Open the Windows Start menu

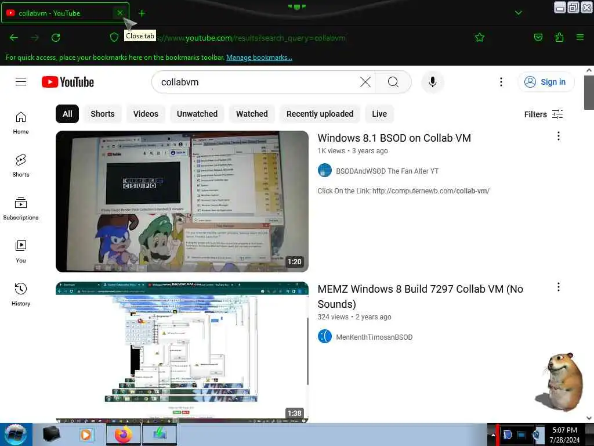point(15,435)
